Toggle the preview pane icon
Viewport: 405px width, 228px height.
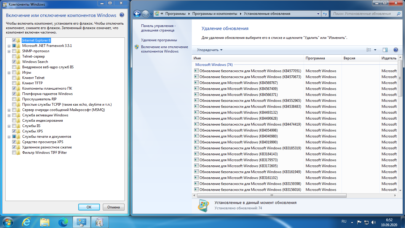pyautogui.click(x=385, y=50)
